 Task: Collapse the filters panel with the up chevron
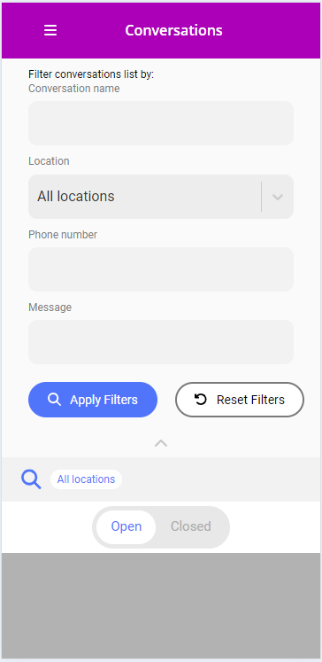[x=161, y=443]
